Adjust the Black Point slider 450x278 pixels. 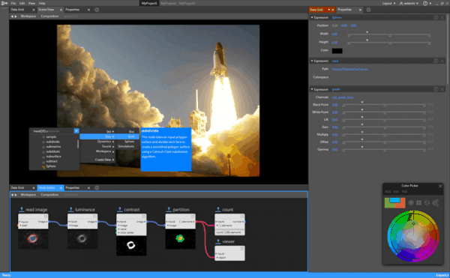pos(384,105)
